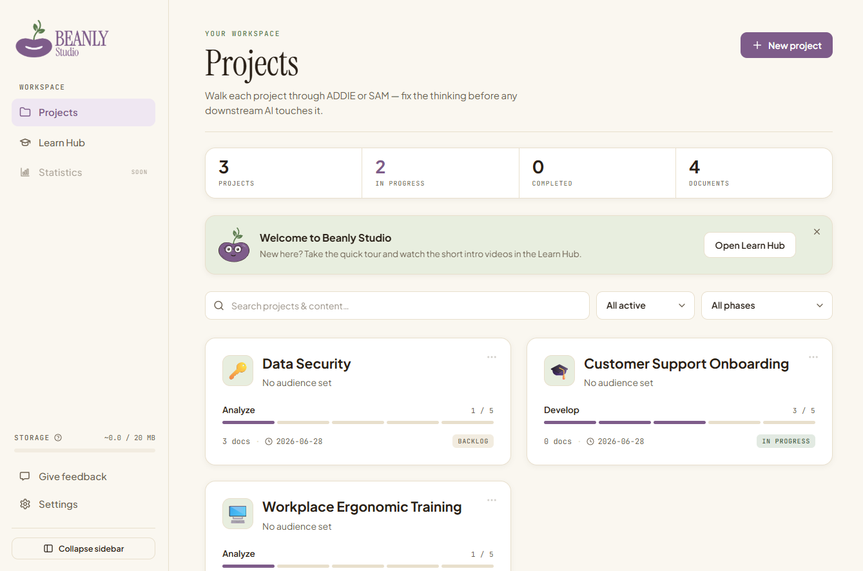The image size is (863, 571).
Task: Click the Workplace Ergonomic Training computer icon
Action: pyautogui.click(x=238, y=514)
